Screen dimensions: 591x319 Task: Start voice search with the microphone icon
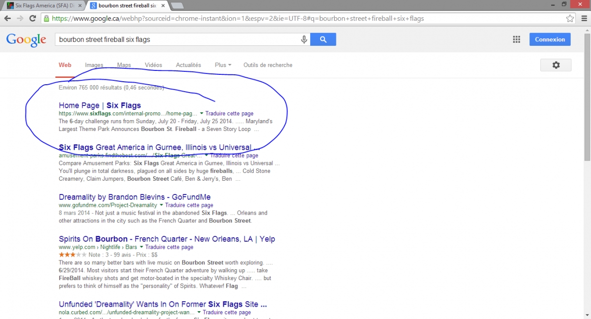304,39
